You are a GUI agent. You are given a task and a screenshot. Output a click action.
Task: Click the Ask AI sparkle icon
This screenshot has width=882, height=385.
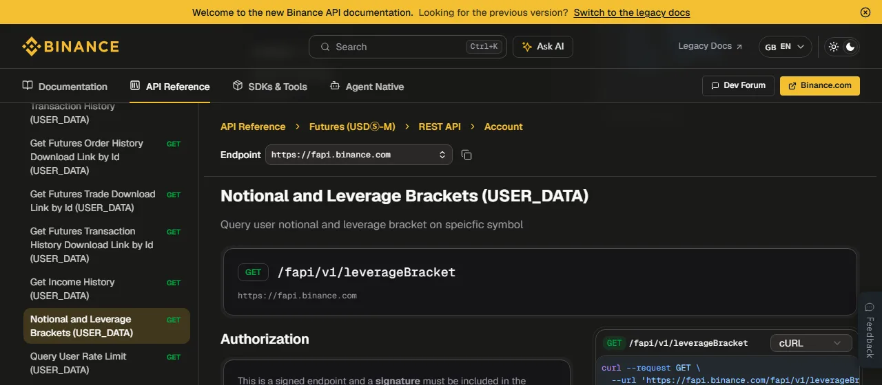coord(527,47)
